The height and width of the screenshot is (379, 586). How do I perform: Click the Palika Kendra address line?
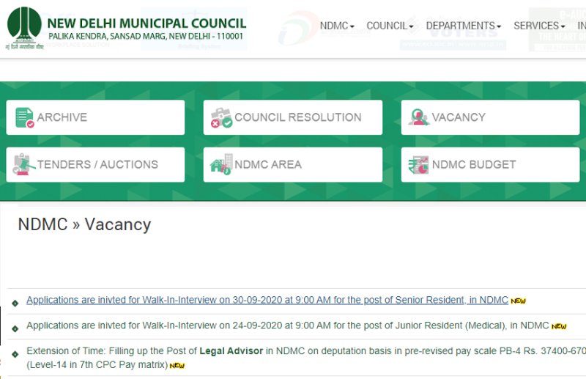[x=146, y=37]
